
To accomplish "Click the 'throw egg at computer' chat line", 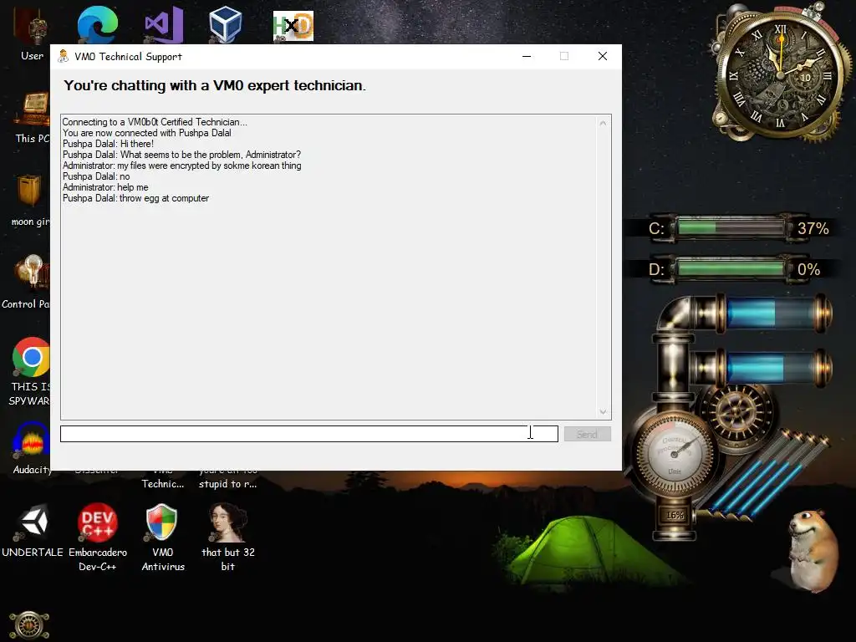I will 136,198.
